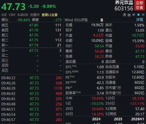This screenshot has height=124, width=146.
Task: Select the 买一 bid price 47.73
Action: pos(34,50)
